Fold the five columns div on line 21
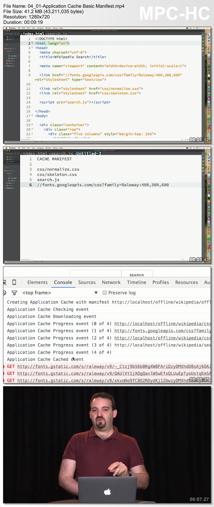 pyautogui.click(x=32, y=134)
